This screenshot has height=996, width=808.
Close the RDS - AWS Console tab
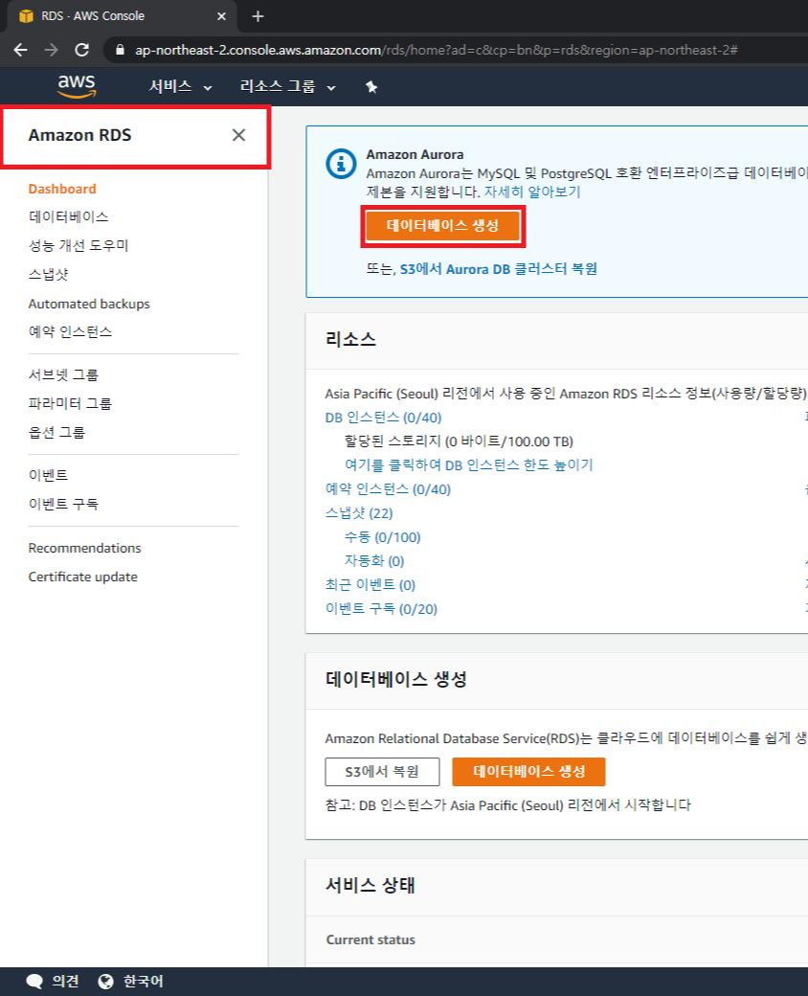[x=222, y=16]
